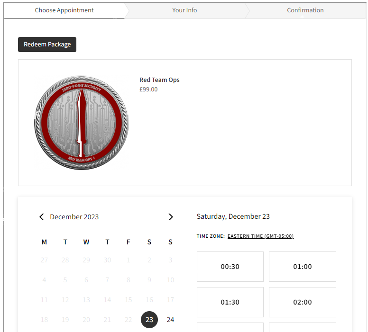Viewport: 368px width, 332px height.
Task: Click disabled date 30 in calendar
Action: [107, 260]
